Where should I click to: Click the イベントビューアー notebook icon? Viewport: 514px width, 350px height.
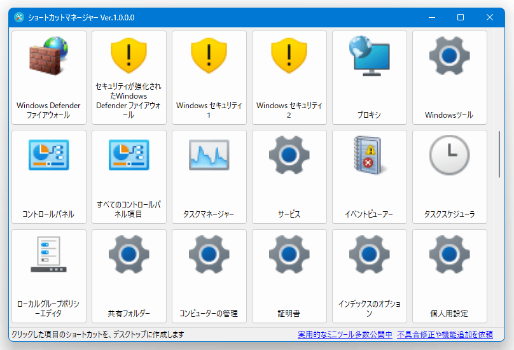tap(369, 155)
